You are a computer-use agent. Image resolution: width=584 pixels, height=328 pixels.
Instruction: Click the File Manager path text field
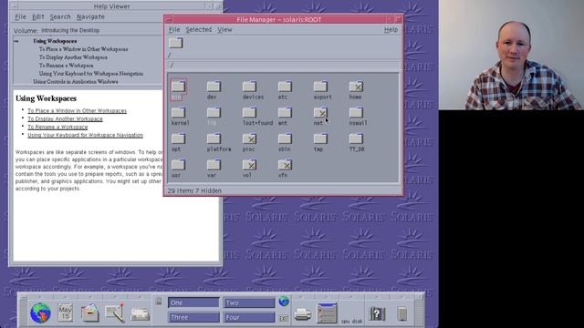coord(284,65)
